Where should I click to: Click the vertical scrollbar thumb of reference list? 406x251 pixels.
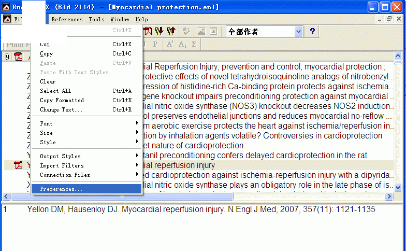[398, 62]
